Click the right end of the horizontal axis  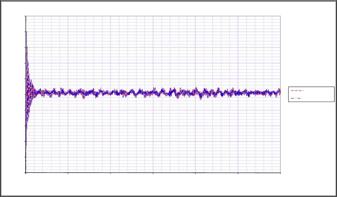tap(280, 173)
